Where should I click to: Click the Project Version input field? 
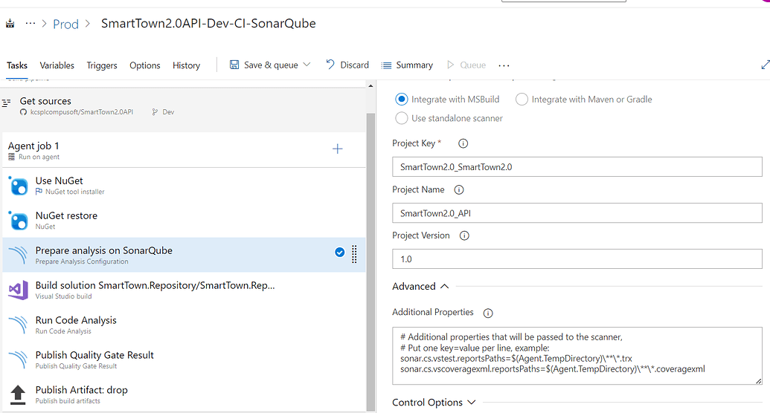pos(577,258)
